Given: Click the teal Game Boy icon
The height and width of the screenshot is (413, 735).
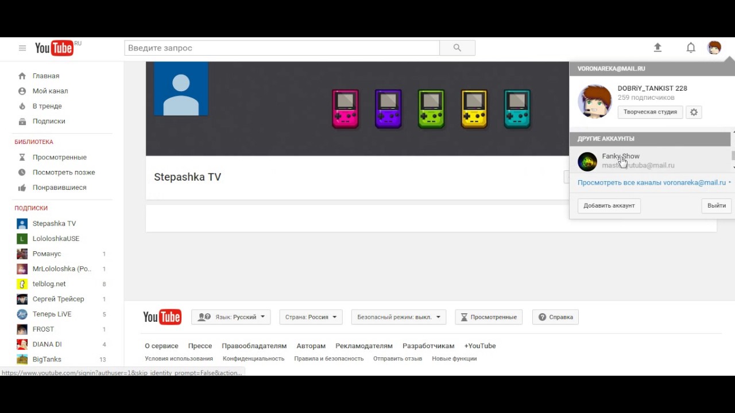Looking at the screenshot, I should (x=517, y=108).
